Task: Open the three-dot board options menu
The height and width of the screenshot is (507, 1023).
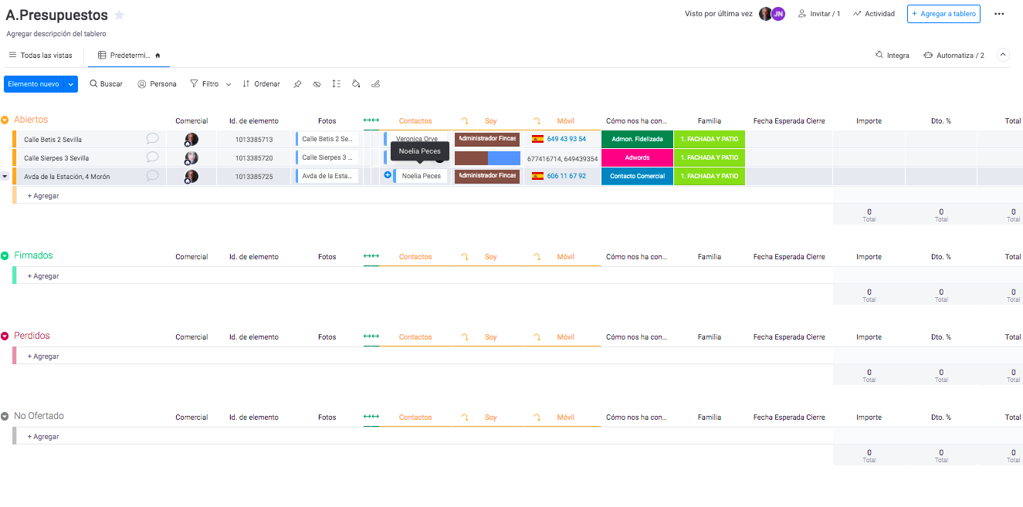Action: [999, 14]
